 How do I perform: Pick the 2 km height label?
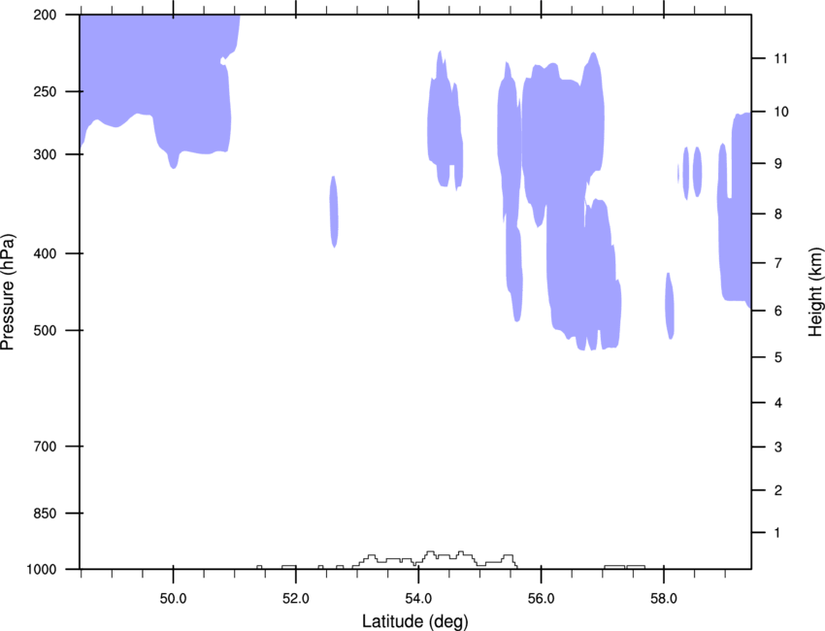click(x=777, y=490)
